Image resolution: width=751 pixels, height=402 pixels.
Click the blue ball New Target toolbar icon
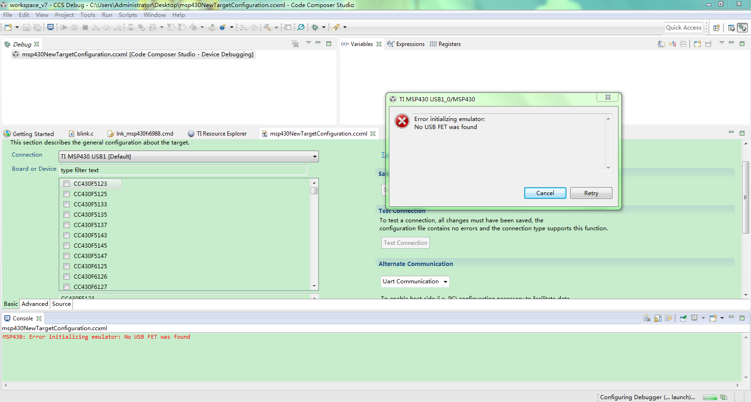click(x=223, y=28)
